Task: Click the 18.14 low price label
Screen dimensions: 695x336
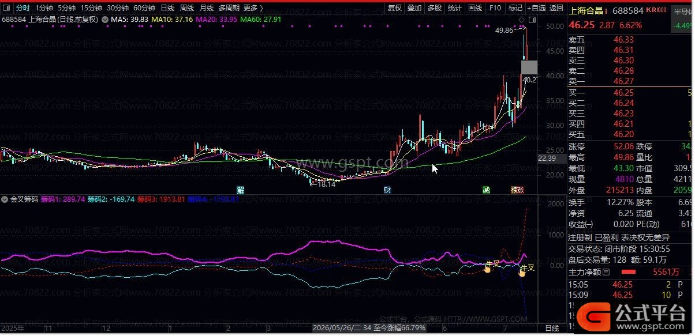Action: (x=327, y=184)
